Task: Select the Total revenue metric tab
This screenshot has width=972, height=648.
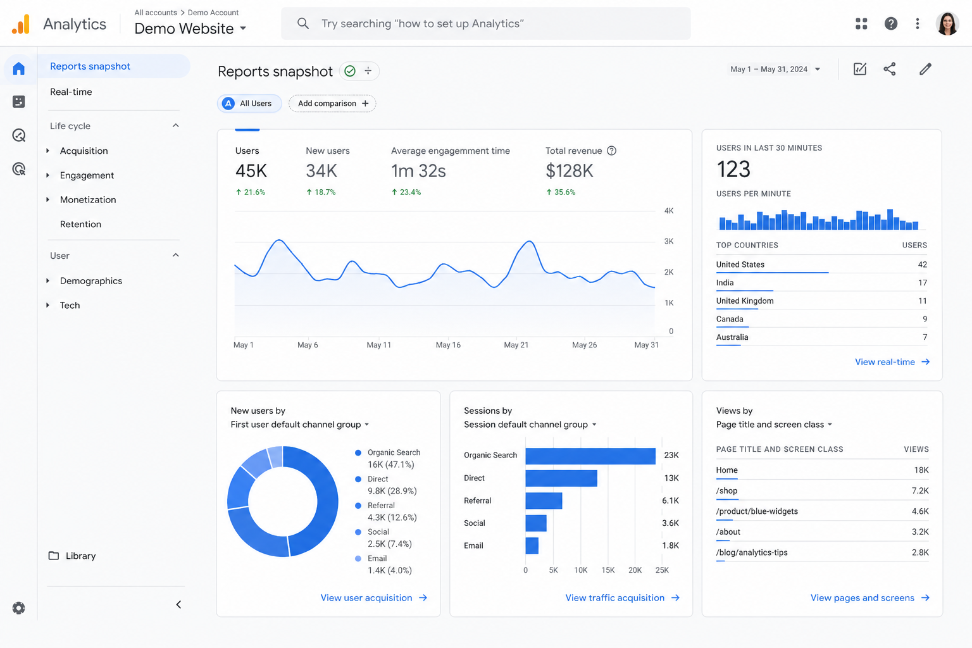Action: (x=581, y=171)
